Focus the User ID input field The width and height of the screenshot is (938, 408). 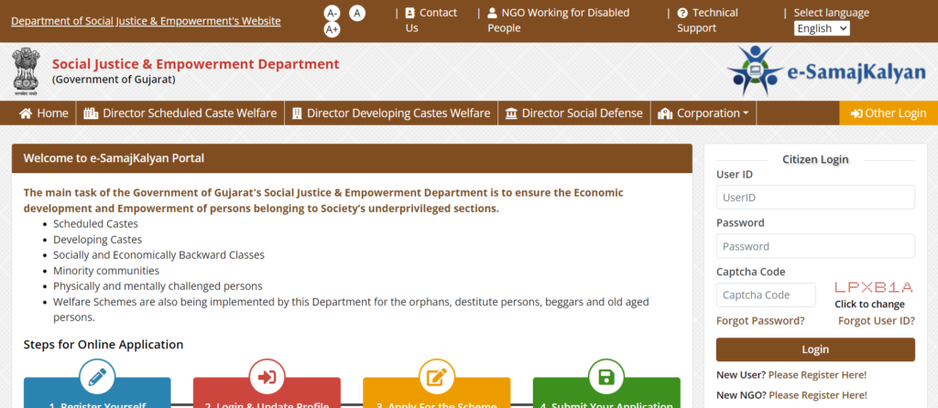(x=815, y=197)
